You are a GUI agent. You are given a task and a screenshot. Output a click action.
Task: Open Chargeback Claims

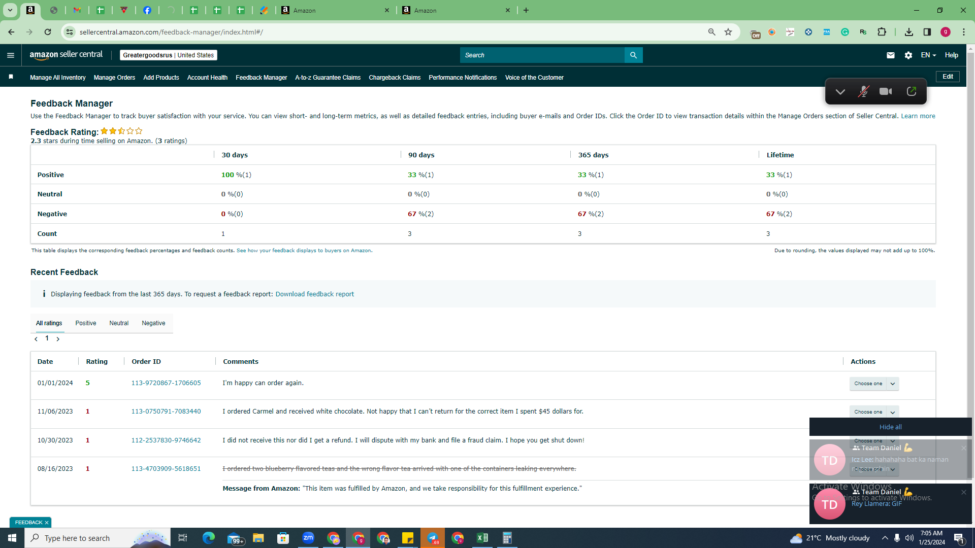[x=395, y=78]
